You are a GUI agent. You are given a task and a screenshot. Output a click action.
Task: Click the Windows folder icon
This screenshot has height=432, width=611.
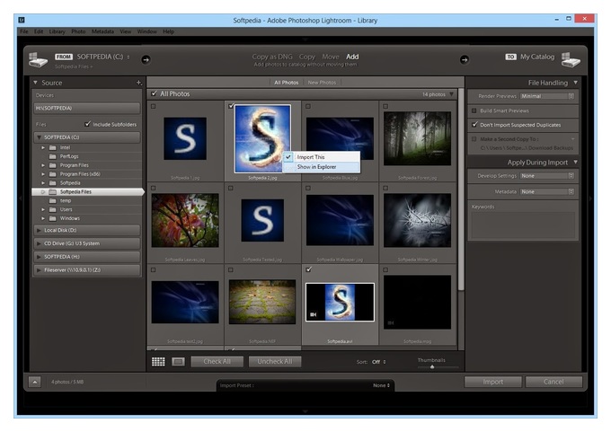tap(53, 218)
